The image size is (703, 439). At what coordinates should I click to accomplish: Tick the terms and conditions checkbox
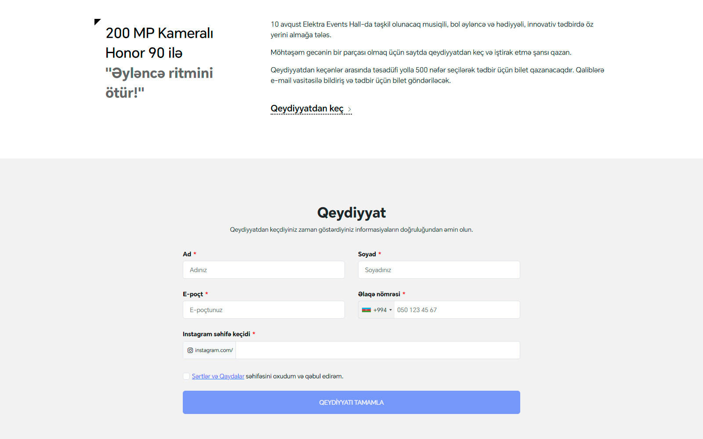click(x=186, y=376)
